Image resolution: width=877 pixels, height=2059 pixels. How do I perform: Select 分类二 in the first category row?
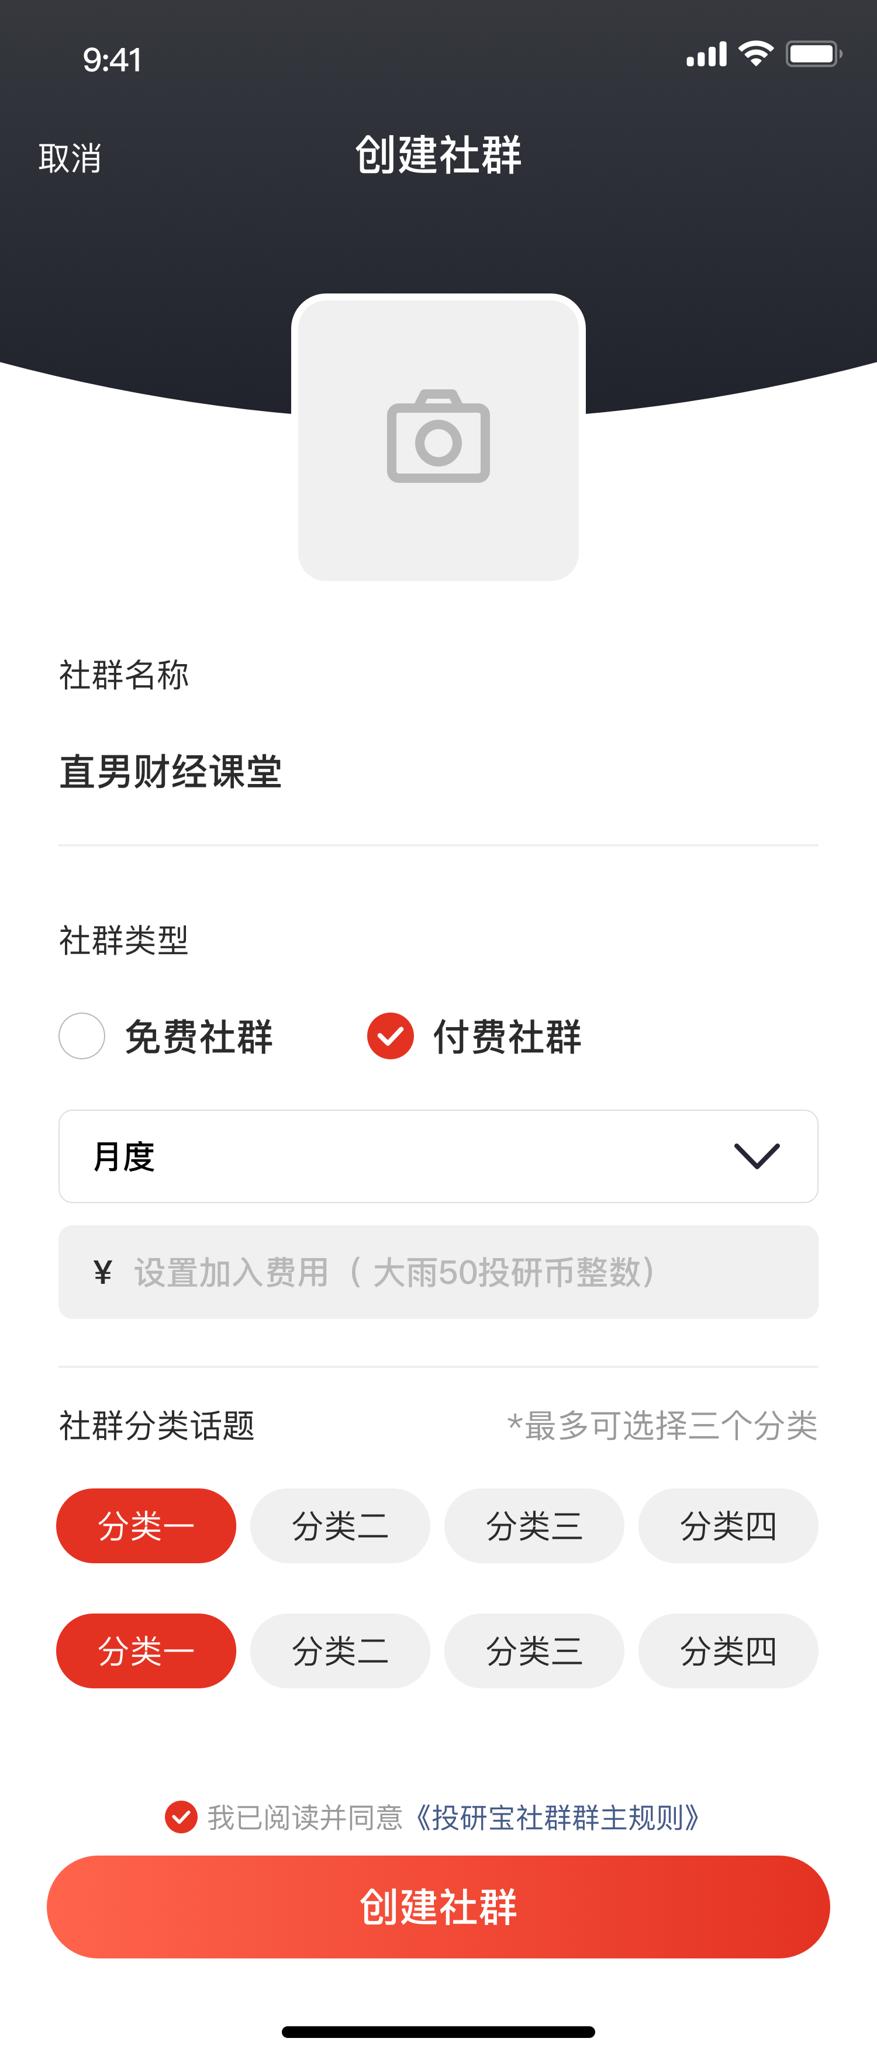coord(340,1526)
